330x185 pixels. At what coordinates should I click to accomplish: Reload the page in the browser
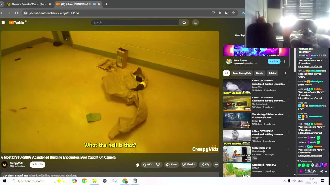16,13
